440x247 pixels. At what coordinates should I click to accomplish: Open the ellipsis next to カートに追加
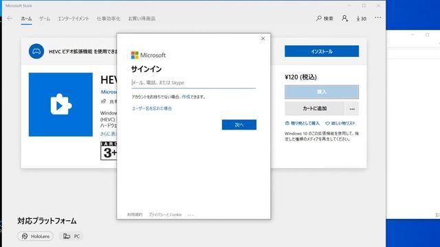pyautogui.click(x=352, y=108)
